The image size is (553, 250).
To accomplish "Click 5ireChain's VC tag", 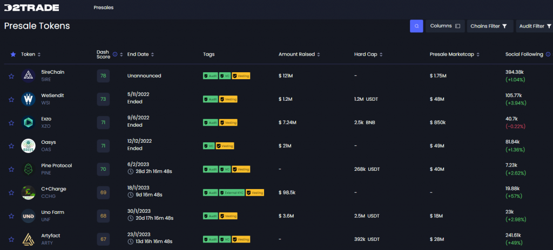I will tap(225, 76).
